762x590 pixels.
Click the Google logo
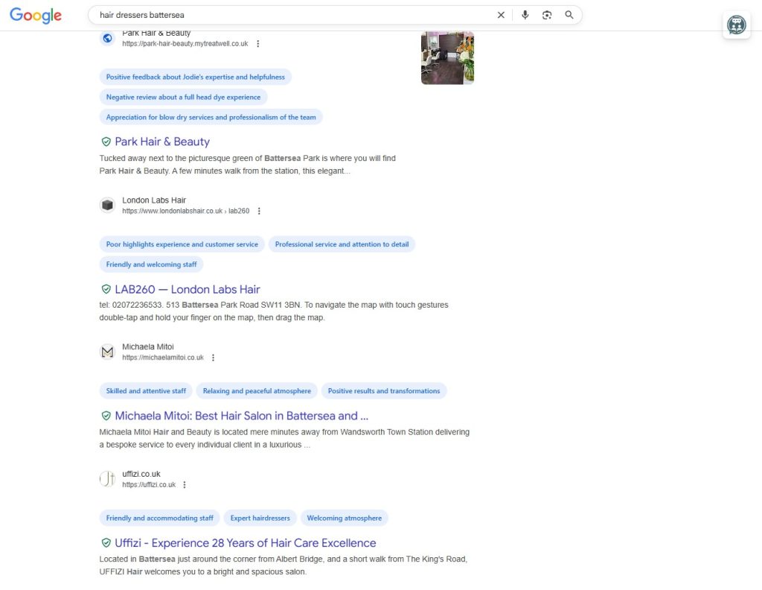(x=36, y=16)
